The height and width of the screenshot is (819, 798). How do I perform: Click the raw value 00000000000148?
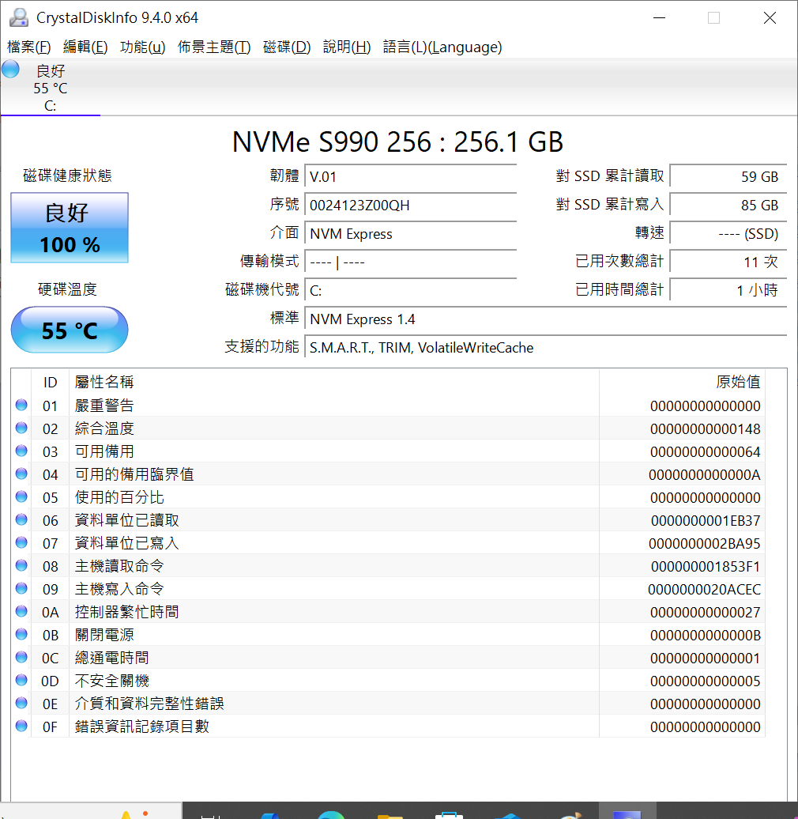coord(705,428)
